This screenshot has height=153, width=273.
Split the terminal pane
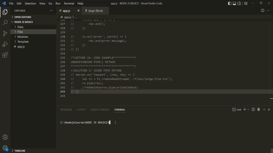tap(253, 110)
